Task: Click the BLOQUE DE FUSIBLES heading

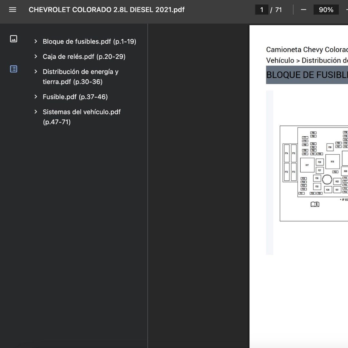Action: click(306, 75)
